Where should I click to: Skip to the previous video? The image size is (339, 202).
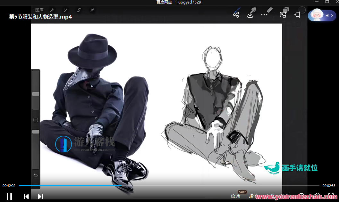[x=26, y=196]
